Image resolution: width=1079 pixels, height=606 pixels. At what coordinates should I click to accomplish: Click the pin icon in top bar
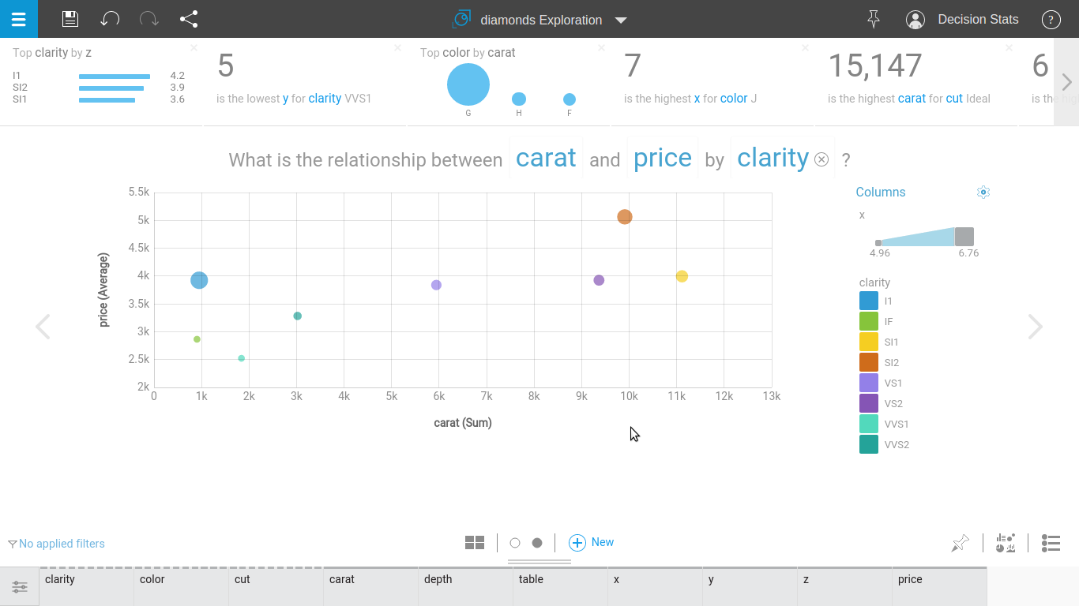click(873, 19)
